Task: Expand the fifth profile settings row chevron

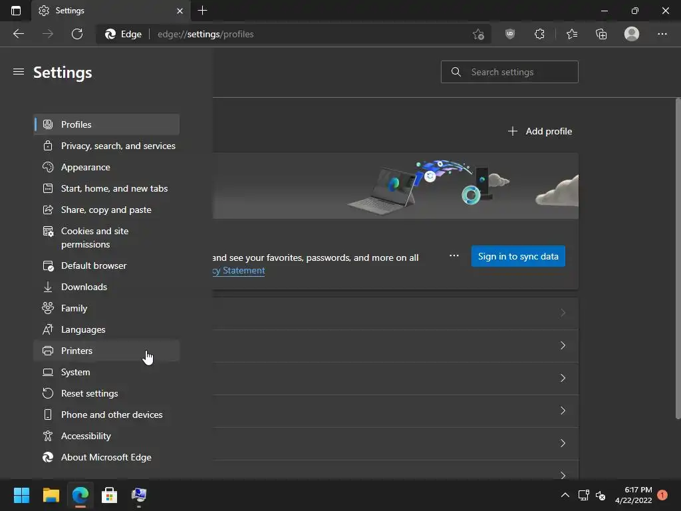Action: tap(563, 443)
